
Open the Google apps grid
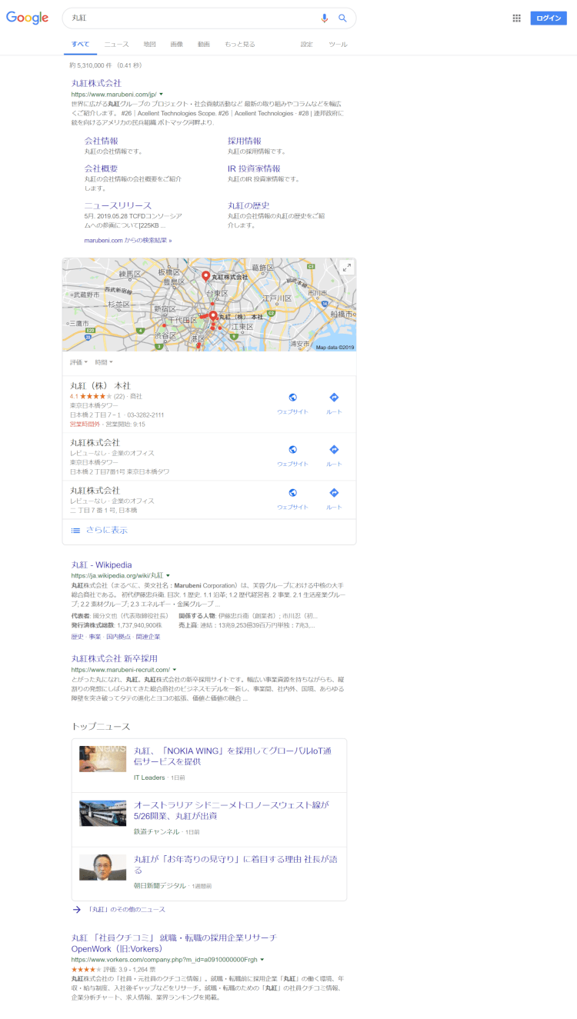tap(516, 18)
